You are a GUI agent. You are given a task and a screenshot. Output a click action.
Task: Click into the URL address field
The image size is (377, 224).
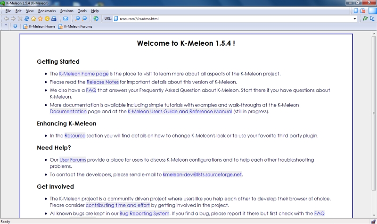(x=236, y=19)
